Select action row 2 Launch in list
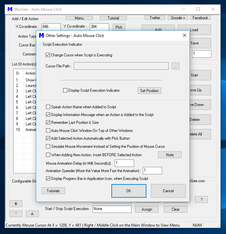Viewport: 226px width, 234px height. tap(25, 86)
